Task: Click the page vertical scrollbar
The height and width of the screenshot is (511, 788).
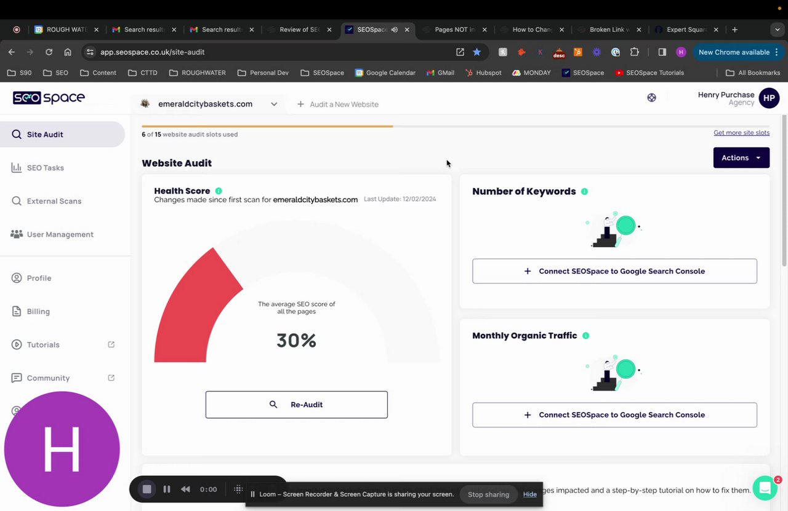Action: pyautogui.click(x=784, y=191)
